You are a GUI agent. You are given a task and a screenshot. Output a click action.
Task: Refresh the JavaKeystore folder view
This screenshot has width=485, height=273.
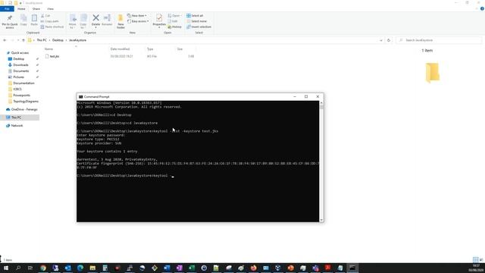pos(389,40)
